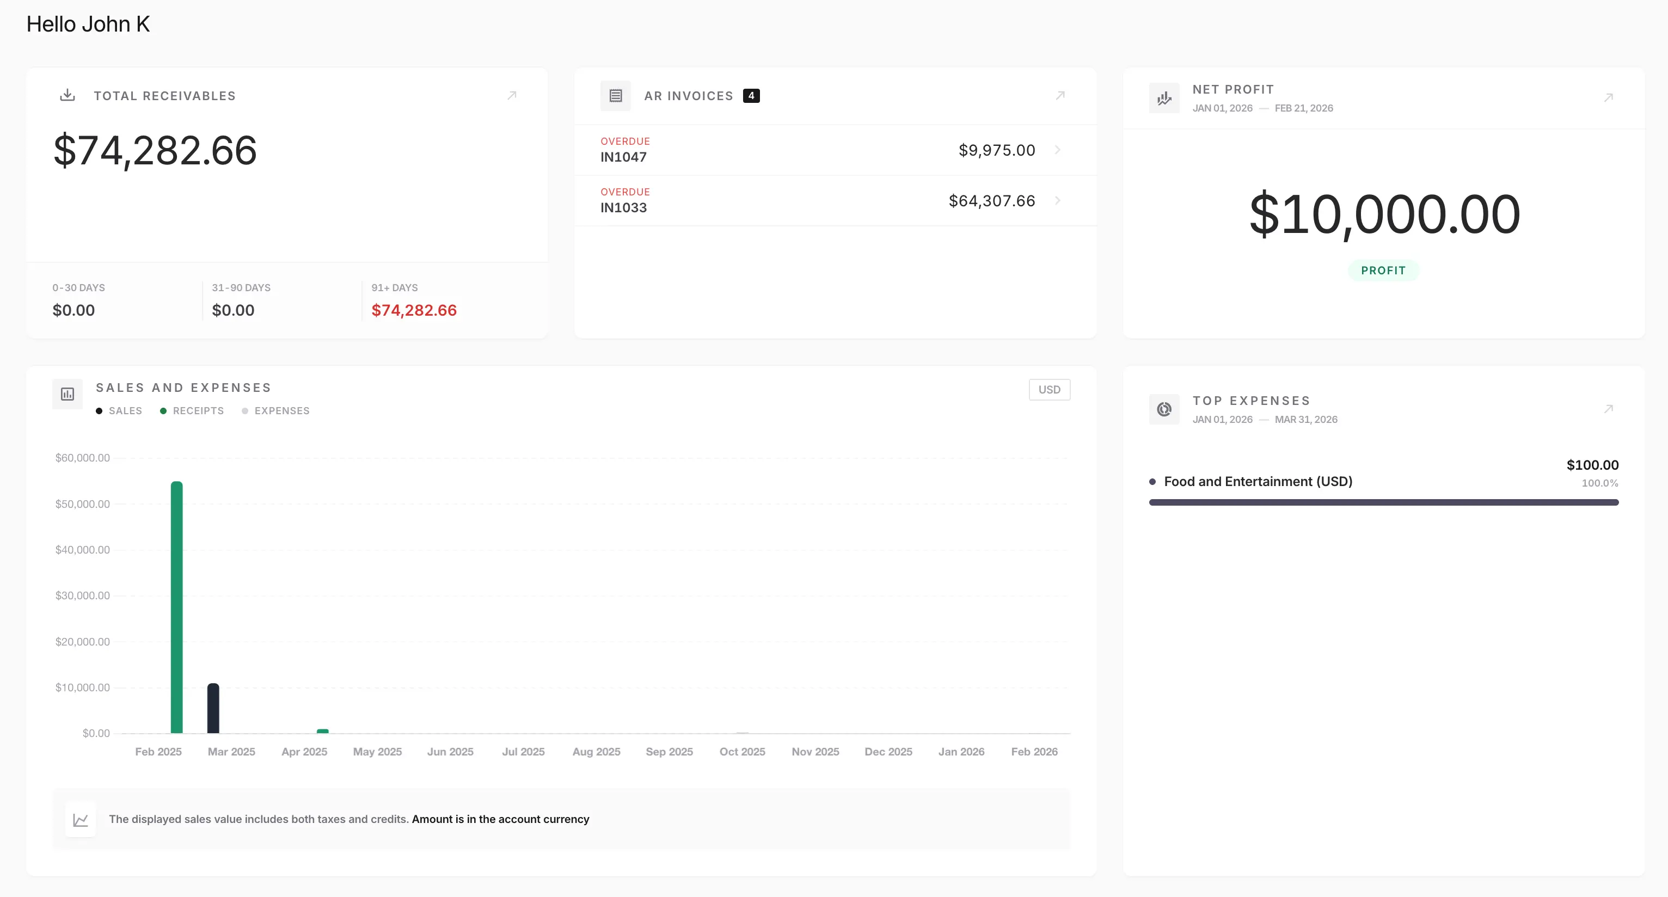The height and width of the screenshot is (897, 1668).
Task: Open the AR Invoices list via its arrow
Action: point(1060,95)
